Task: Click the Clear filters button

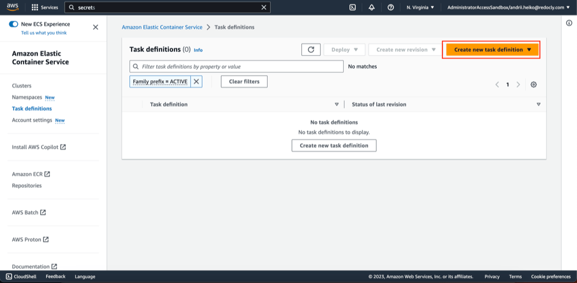Action: point(244,82)
